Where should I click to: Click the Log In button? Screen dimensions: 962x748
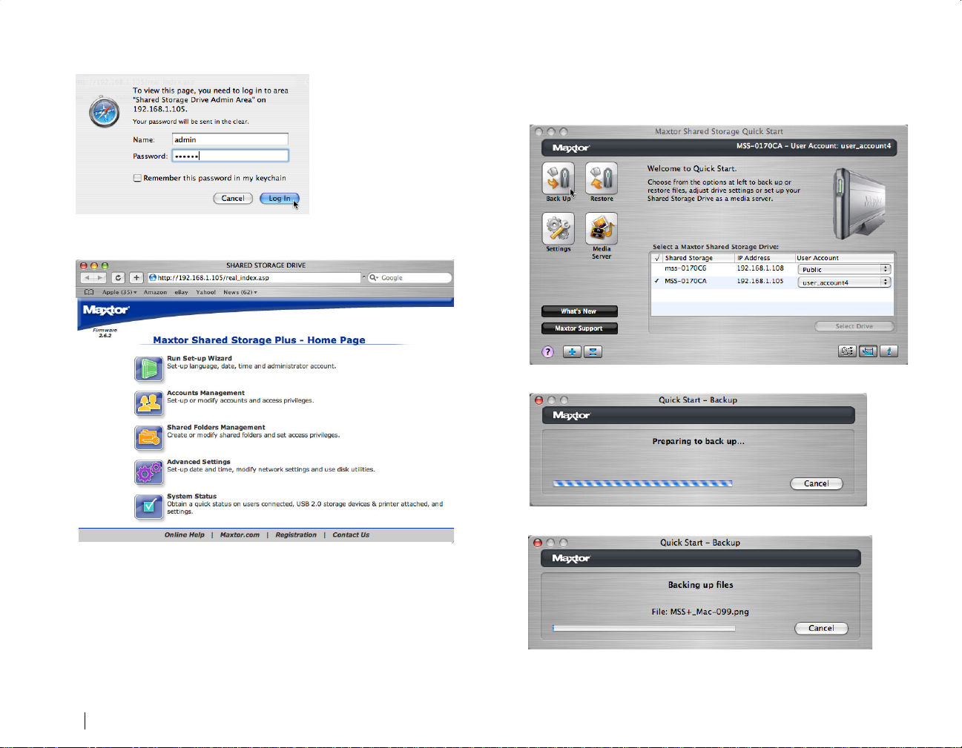point(280,199)
